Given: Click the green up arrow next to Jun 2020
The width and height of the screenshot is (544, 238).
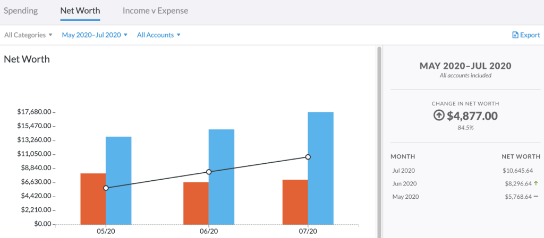Looking at the screenshot, I should (536, 183).
